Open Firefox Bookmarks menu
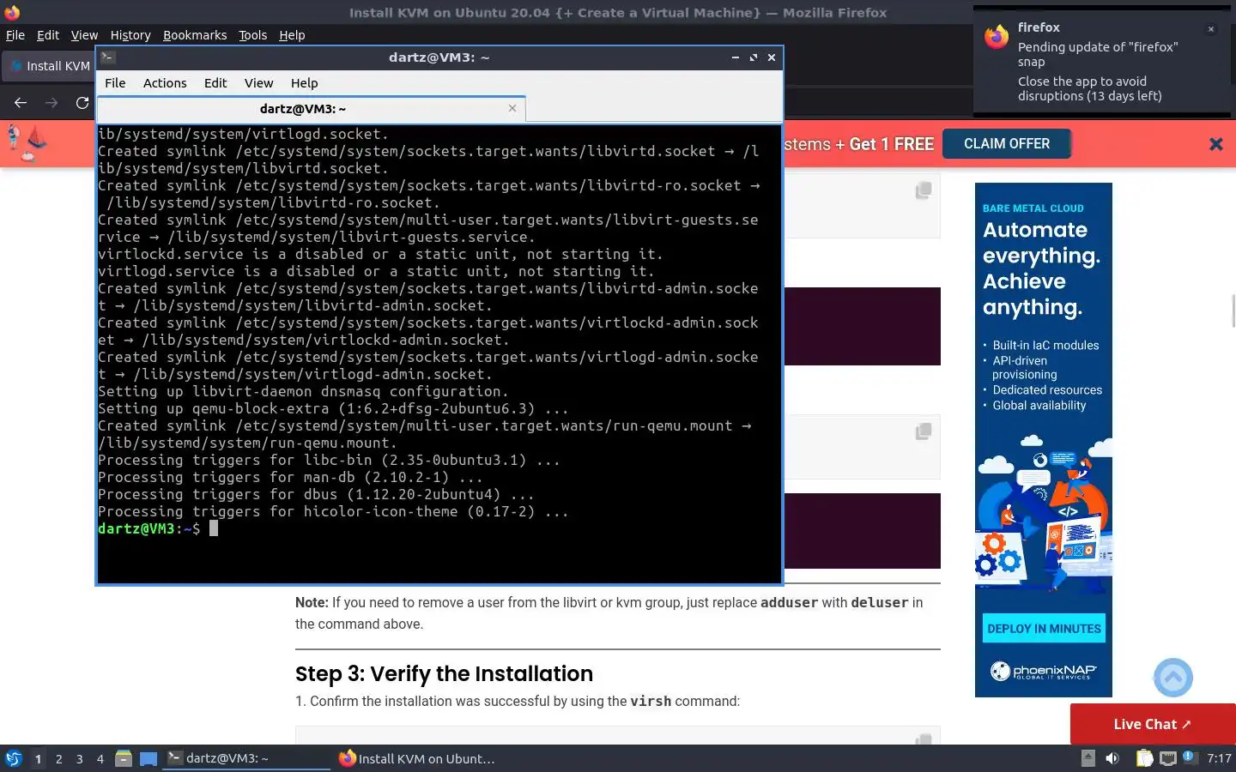Image resolution: width=1236 pixels, height=772 pixels. pos(195,35)
